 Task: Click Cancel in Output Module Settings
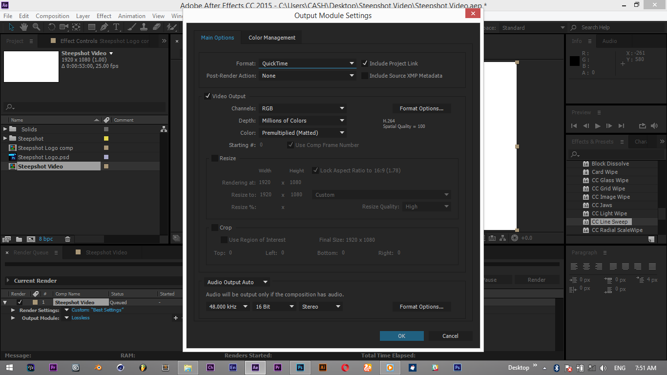click(450, 336)
